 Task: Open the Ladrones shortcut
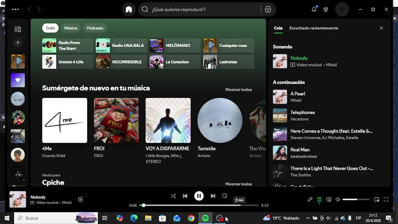pos(229,62)
